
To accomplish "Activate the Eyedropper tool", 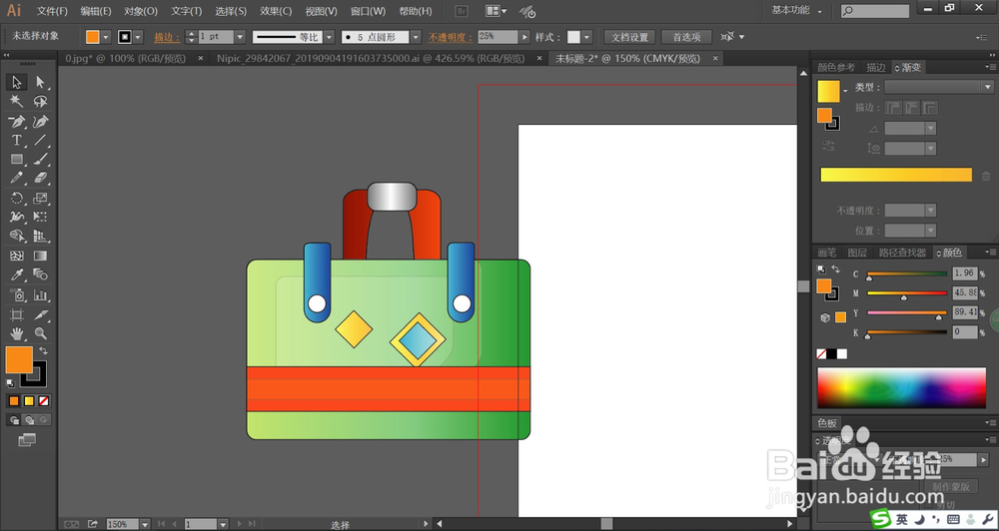I will coord(17,274).
